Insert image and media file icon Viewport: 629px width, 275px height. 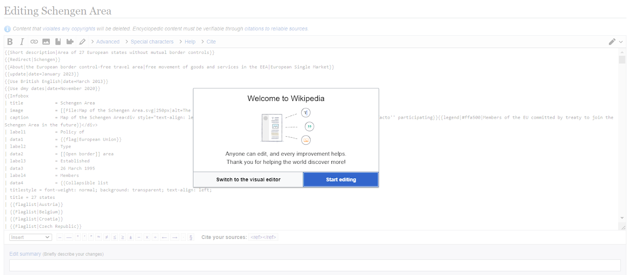(x=46, y=42)
